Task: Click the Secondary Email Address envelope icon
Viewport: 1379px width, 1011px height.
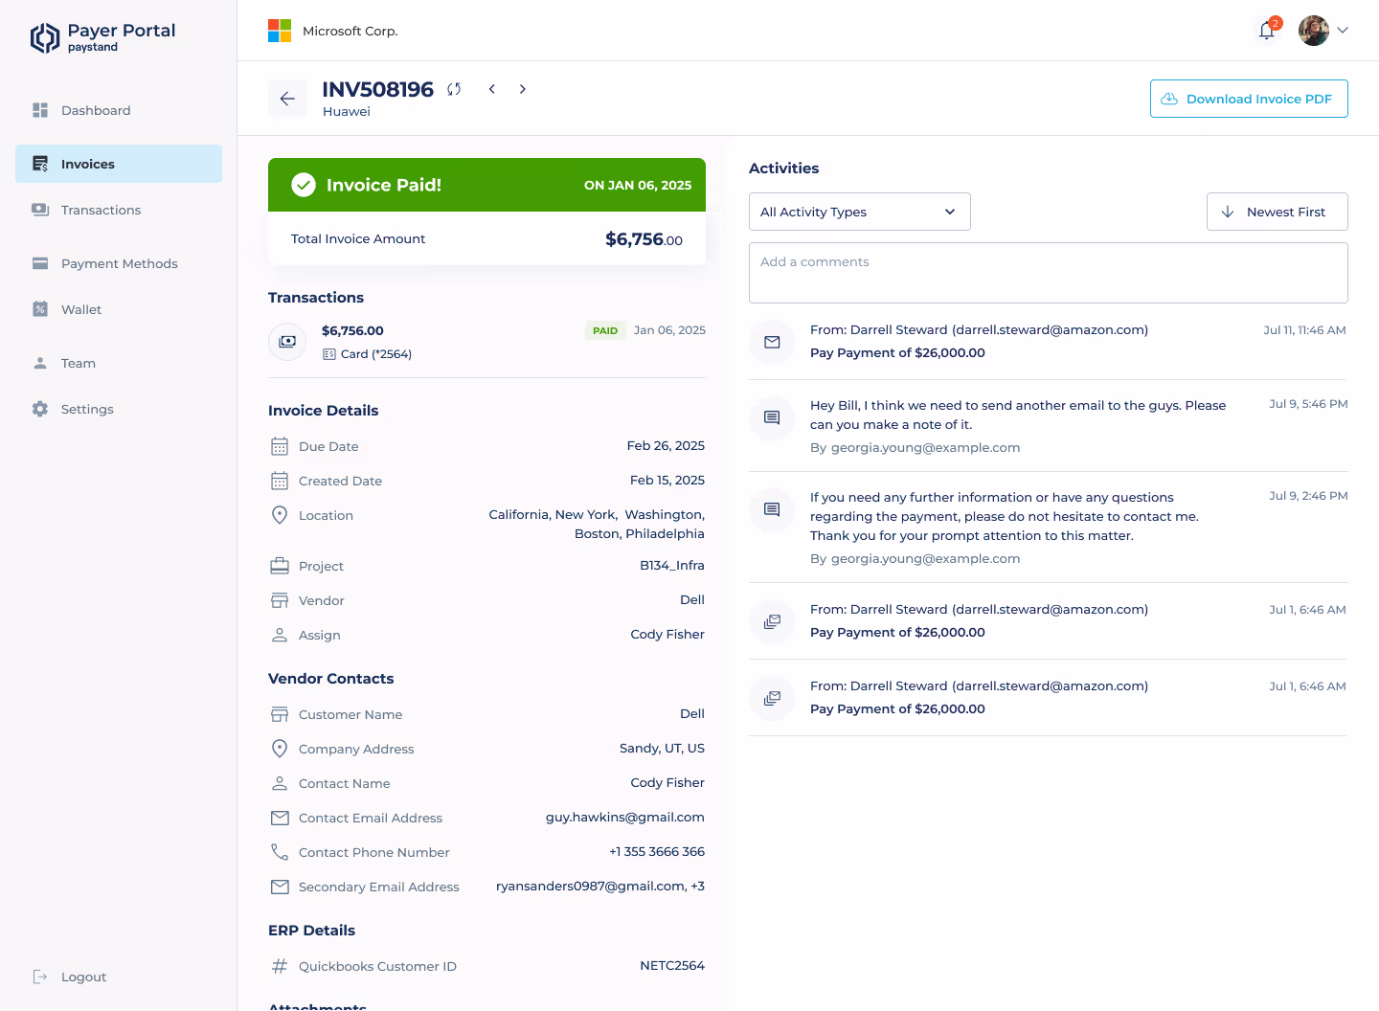Action: [x=280, y=887]
